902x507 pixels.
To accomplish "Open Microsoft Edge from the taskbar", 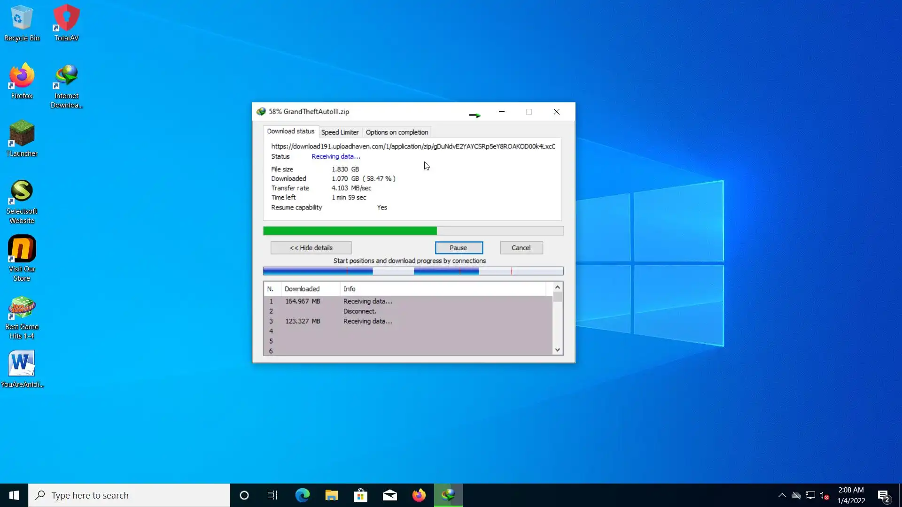I will pyautogui.click(x=302, y=495).
